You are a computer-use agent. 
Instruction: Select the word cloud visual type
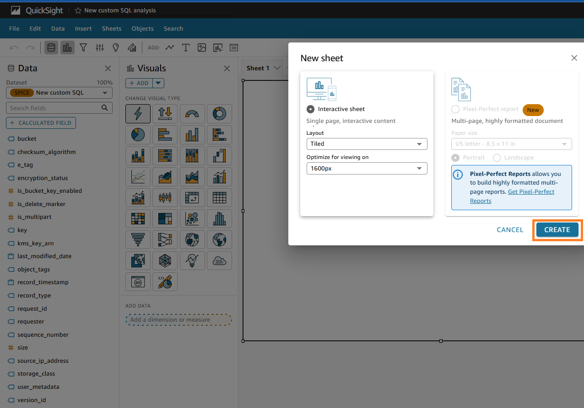coord(219,260)
